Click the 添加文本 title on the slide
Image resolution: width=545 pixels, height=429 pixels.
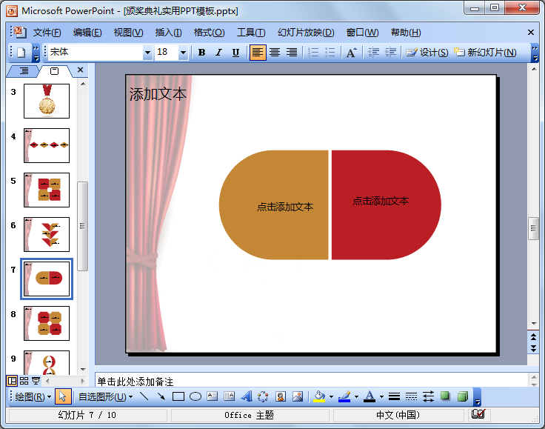tap(158, 94)
